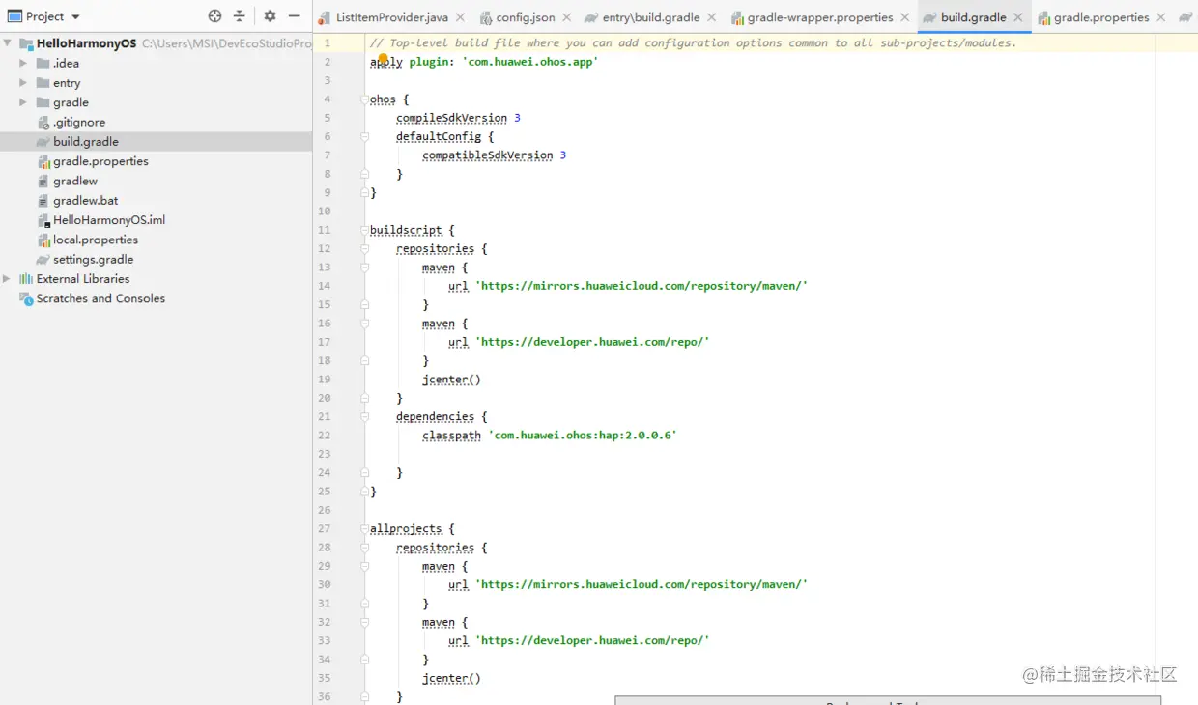The image size is (1198, 705).
Task: Fold the defaultConfig block at line 6
Action: pos(365,137)
